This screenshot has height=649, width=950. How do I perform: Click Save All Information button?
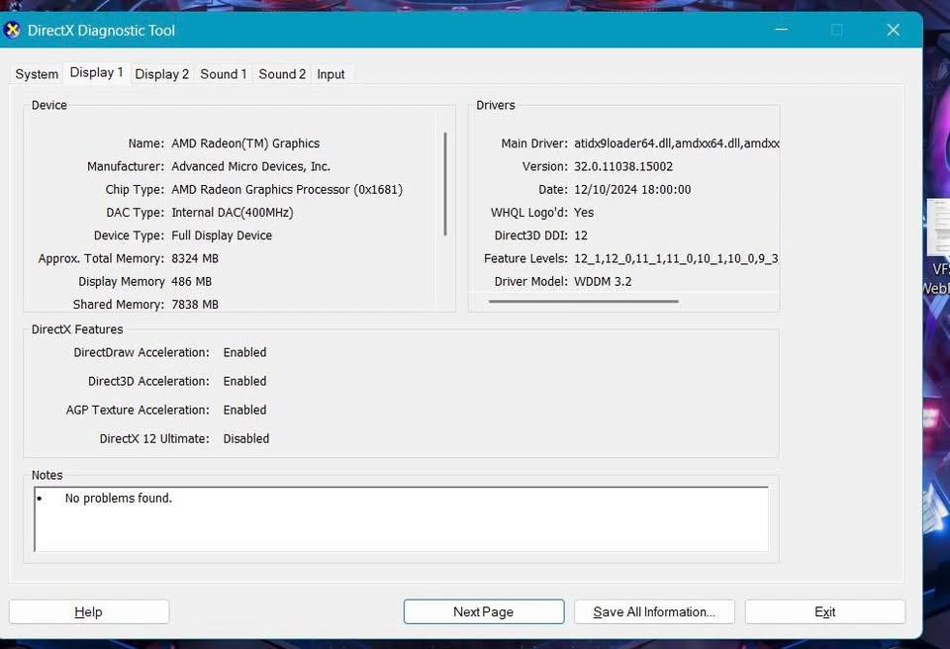tap(654, 612)
